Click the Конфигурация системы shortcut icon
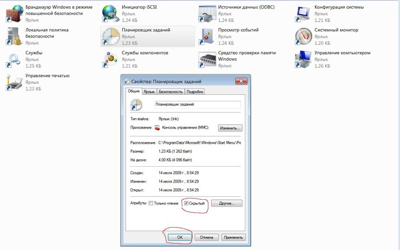The height and width of the screenshot is (250, 400). tap(303, 14)
